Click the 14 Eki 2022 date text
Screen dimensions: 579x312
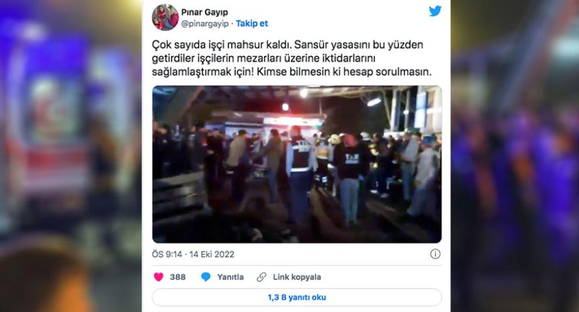point(212,254)
